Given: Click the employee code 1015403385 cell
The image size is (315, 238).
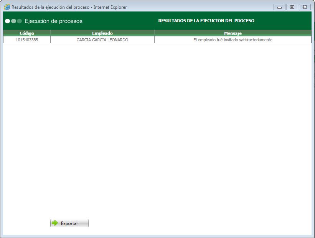Looking at the screenshot, I should [x=26, y=39].
